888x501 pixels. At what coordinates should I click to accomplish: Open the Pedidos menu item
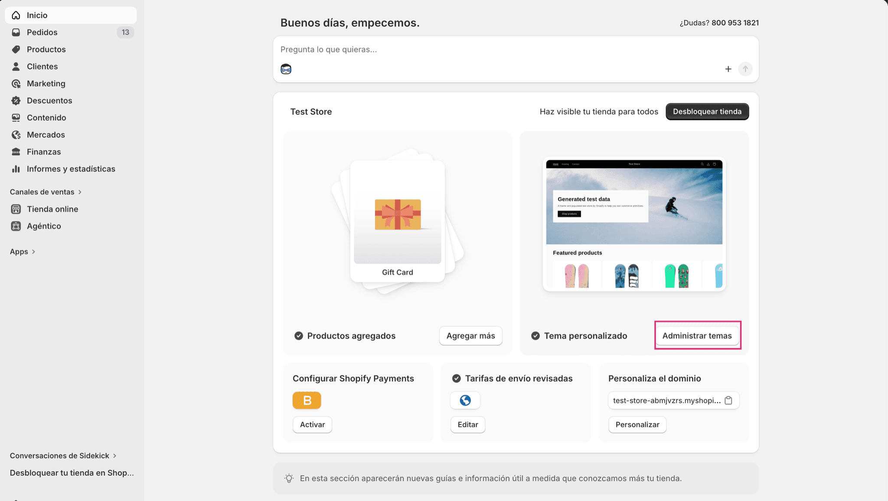tap(71, 32)
